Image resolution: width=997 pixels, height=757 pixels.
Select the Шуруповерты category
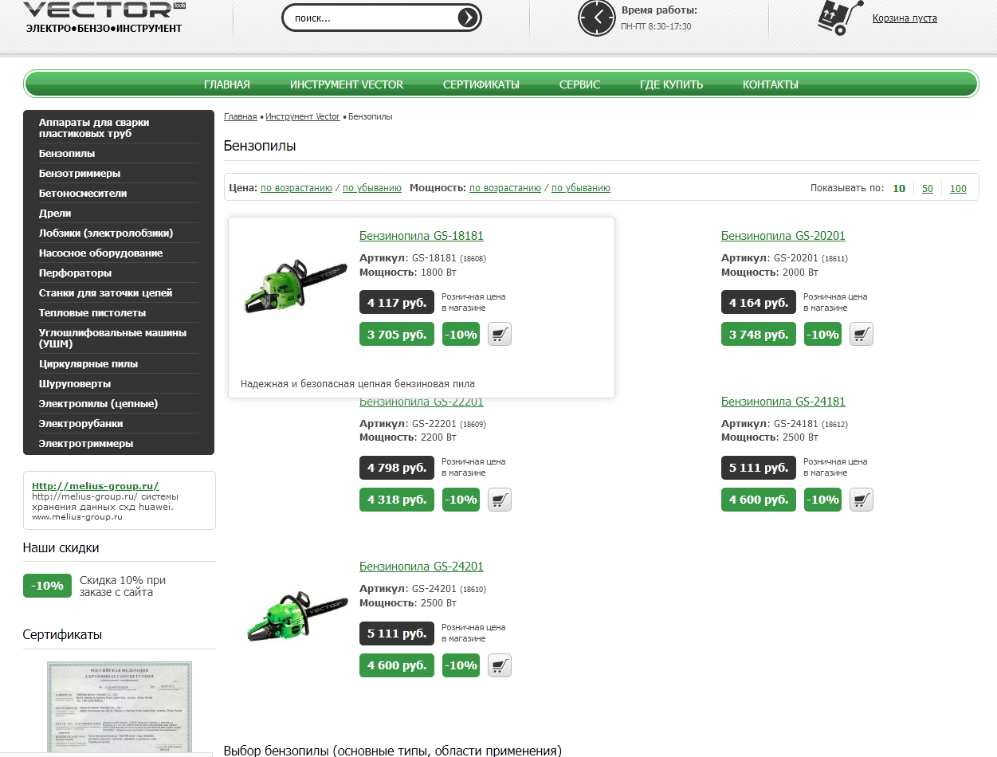point(75,383)
